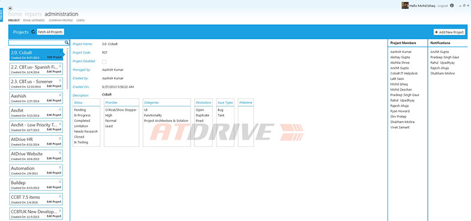The image size is (471, 221).
Task: Click Edit Project on AtDrive HR
Action: pos(54,144)
